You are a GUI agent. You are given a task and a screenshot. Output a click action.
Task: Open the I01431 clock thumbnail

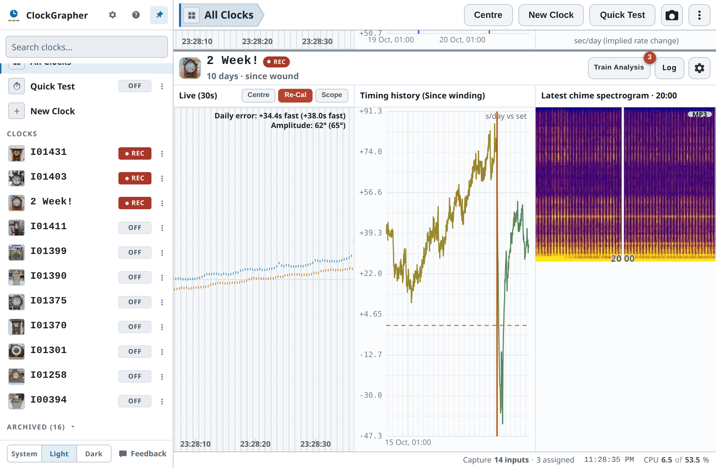tap(17, 153)
